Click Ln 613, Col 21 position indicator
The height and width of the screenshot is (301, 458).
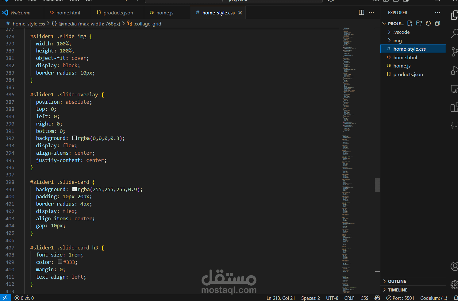[x=281, y=298]
